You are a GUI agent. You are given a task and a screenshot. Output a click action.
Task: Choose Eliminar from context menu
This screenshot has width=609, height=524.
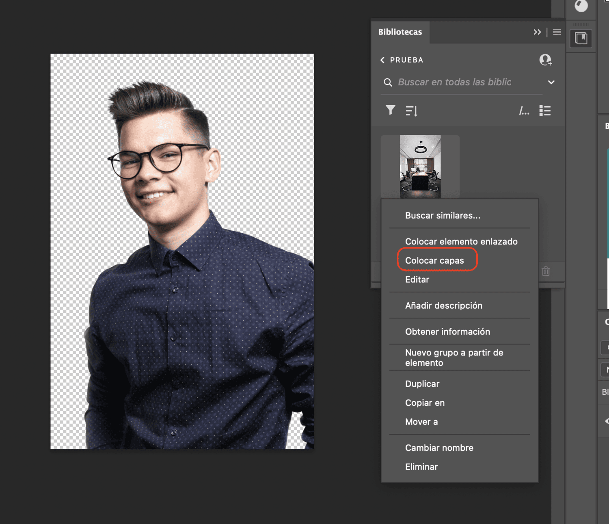coord(421,467)
